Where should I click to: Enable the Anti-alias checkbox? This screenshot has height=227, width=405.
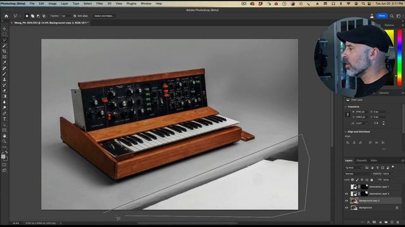(x=75, y=16)
